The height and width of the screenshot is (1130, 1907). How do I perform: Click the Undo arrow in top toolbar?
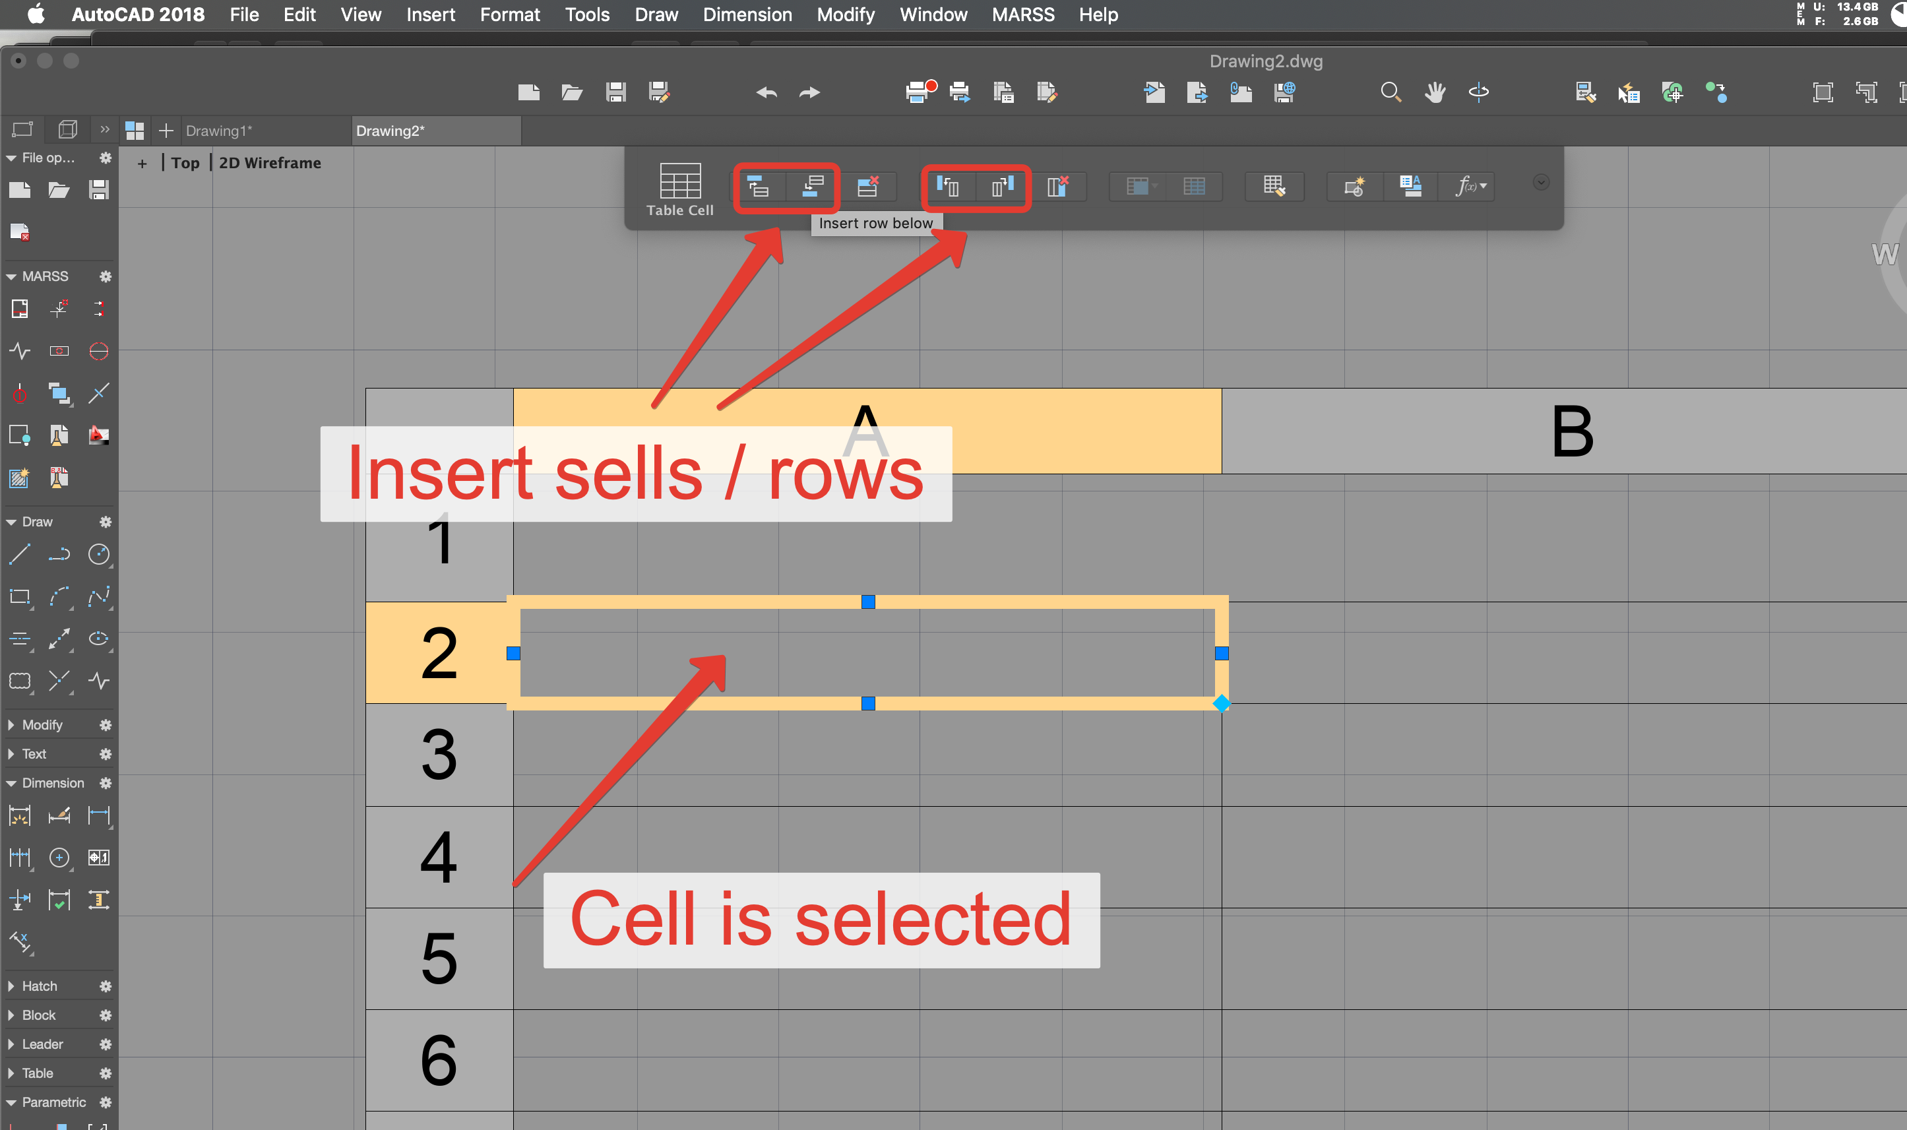pyautogui.click(x=766, y=92)
